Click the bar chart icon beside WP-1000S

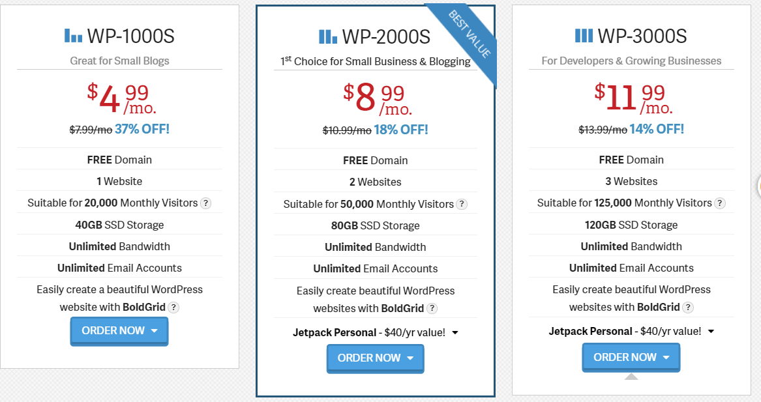tap(74, 36)
